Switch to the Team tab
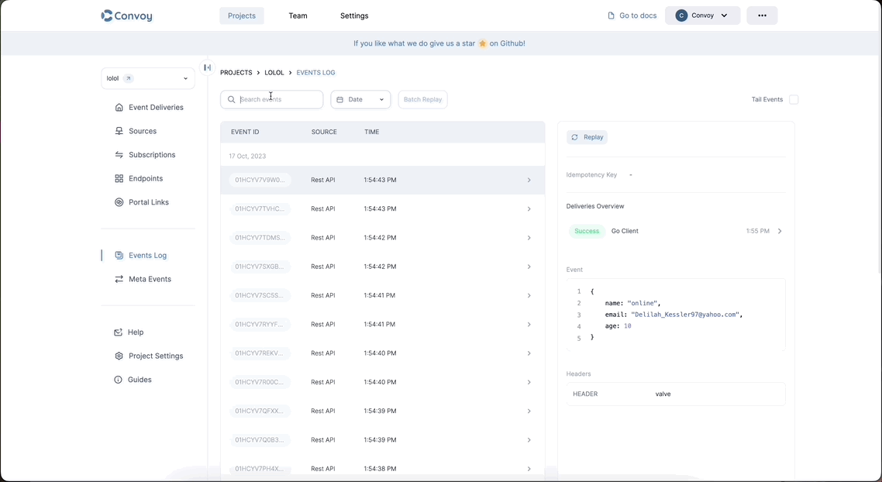The width and height of the screenshot is (882, 482). tap(298, 15)
